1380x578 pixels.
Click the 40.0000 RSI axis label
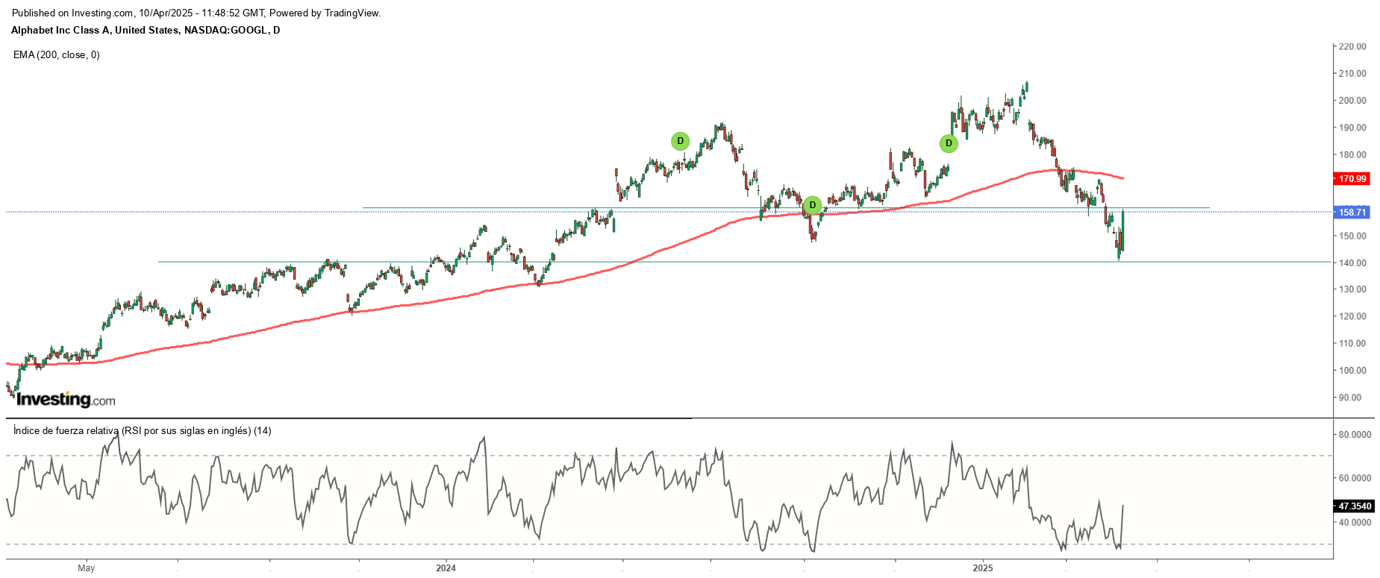[x=1355, y=523]
